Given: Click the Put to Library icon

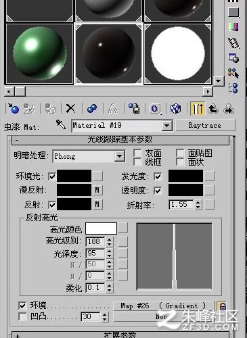Looking at the screenshot, I should pyautogui.click(x=134, y=109).
